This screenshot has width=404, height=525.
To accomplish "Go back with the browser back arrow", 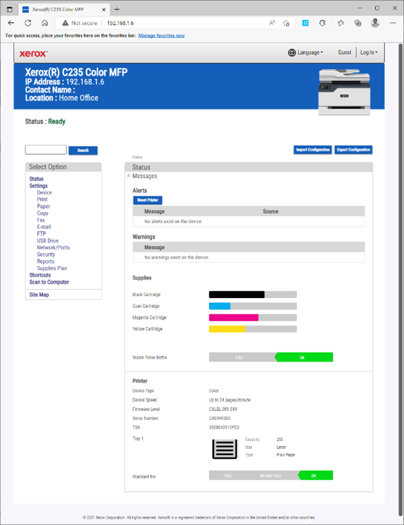I will (11, 23).
